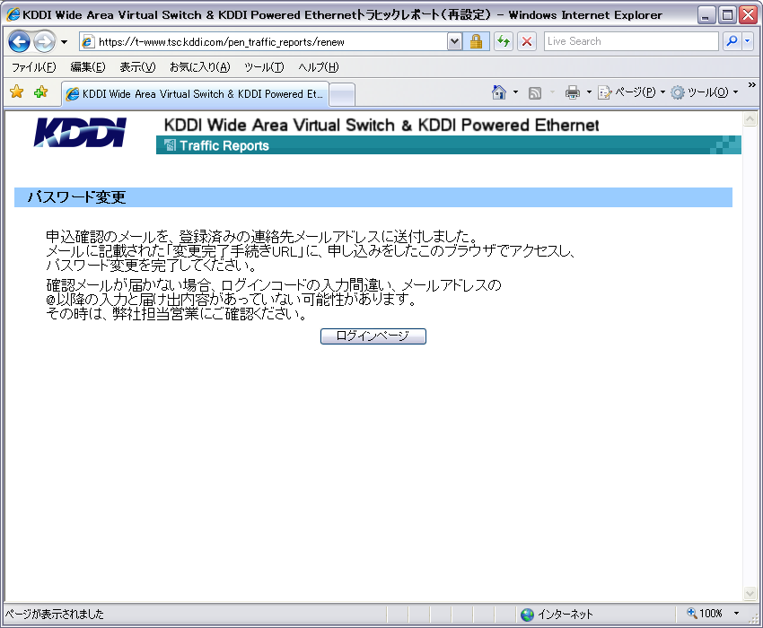Click the browser Back arrow button
The image size is (763, 628).
click(19, 42)
